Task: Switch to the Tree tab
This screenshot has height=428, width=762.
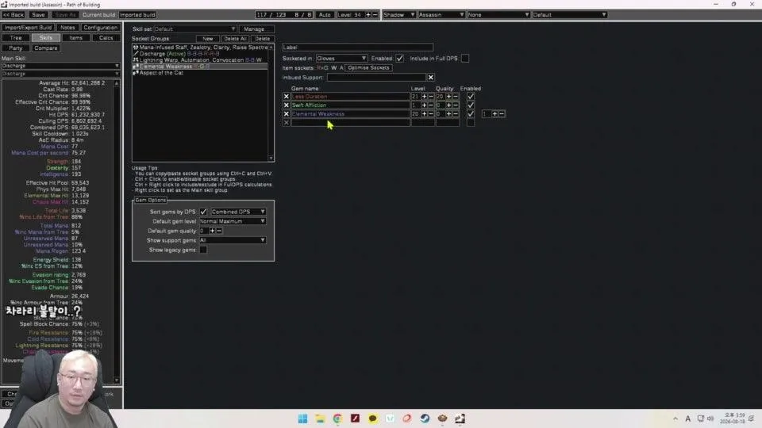Action: 16,38
